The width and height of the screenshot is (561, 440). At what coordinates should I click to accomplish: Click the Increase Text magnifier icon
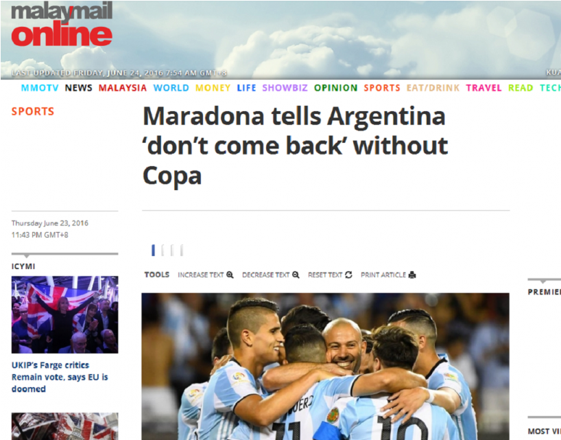[230, 275]
